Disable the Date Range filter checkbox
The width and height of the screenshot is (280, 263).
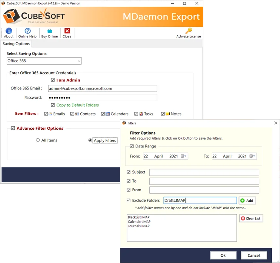point(132,146)
